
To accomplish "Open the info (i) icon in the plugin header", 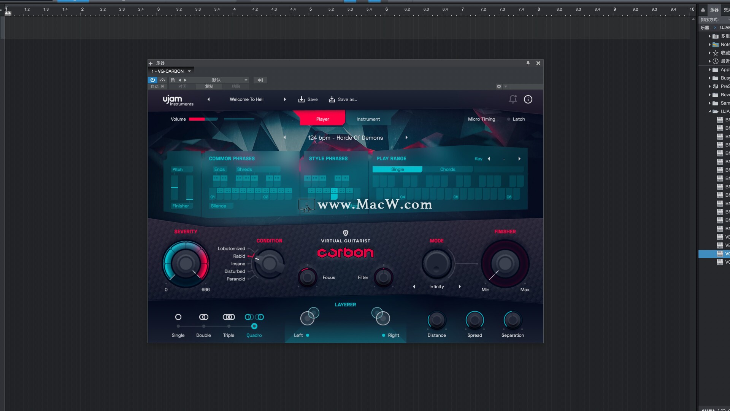I will (x=528, y=99).
